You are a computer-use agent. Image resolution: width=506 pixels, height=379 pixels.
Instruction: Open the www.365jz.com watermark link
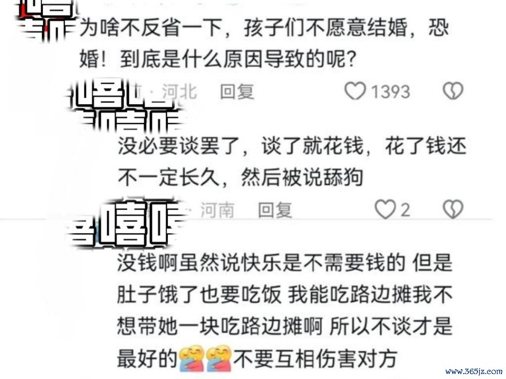click(x=473, y=372)
